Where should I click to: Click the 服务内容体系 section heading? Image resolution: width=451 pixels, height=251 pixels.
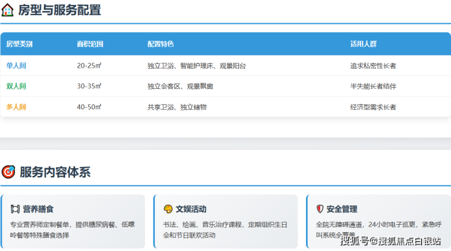(x=55, y=172)
